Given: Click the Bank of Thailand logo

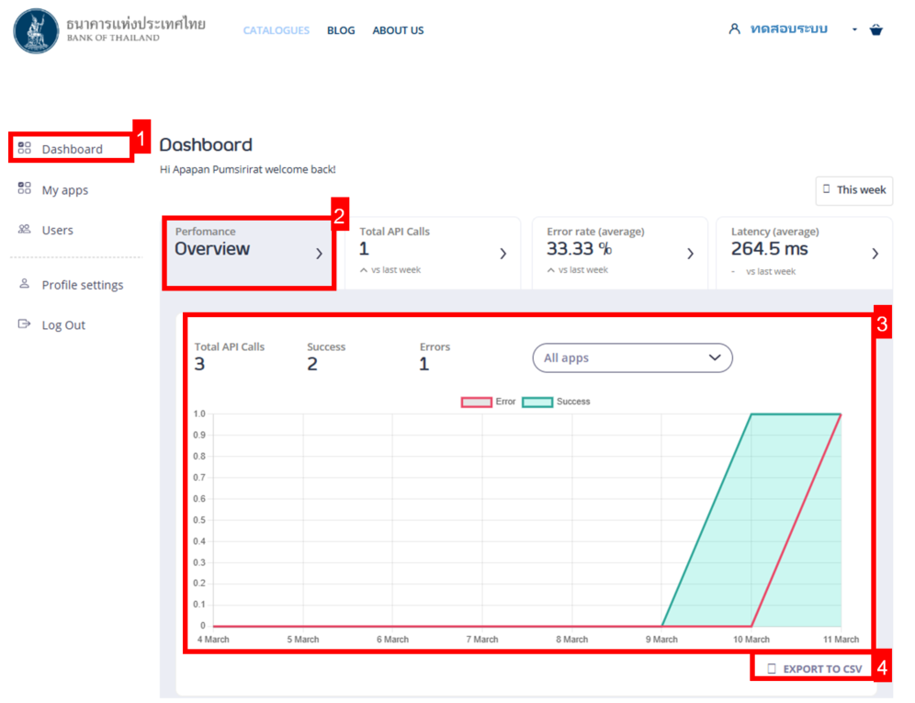Looking at the screenshot, I should coord(36,30).
